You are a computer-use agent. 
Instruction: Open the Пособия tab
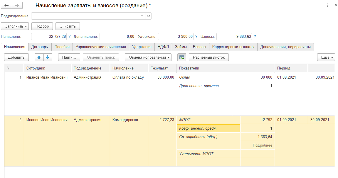pyautogui.click(x=62, y=47)
